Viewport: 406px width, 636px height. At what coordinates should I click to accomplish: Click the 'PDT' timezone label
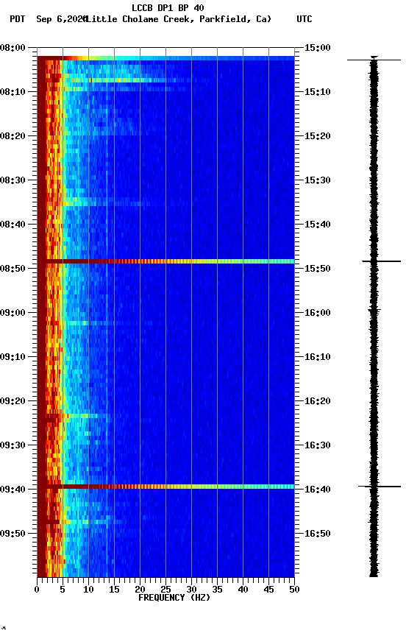click(x=18, y=19)
